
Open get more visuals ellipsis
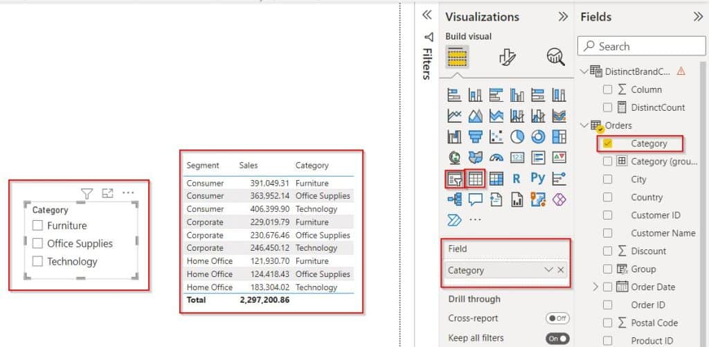click(x=475, y=220)
